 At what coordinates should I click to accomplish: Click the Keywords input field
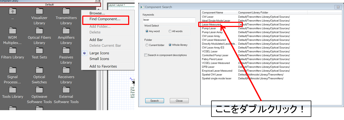[x=169, y=20]
